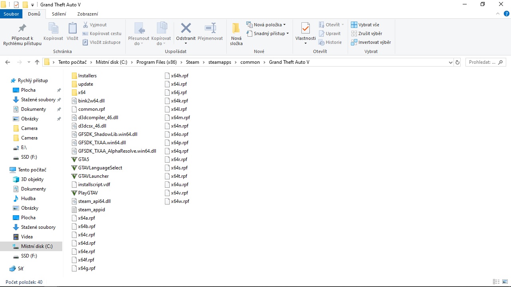Switch to large icons view layout

point(505,282)
